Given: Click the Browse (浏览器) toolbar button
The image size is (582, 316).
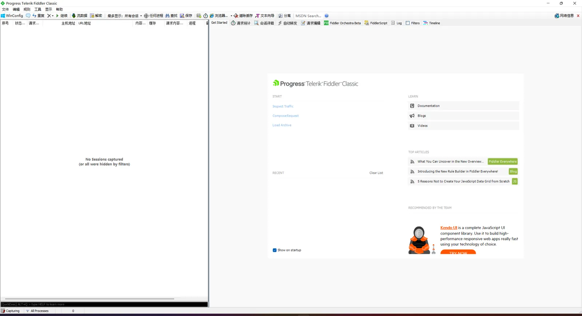Looking at the screenshot, I should pos(219,16).
